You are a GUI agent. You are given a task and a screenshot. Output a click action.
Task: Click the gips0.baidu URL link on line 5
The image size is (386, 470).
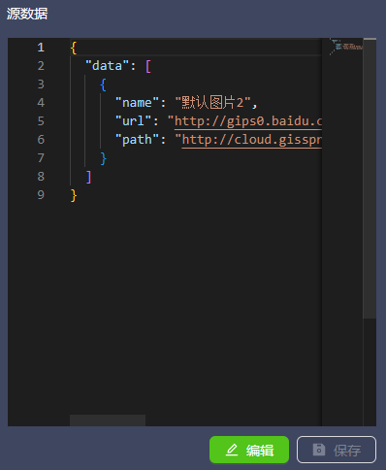tap(248, 121)
